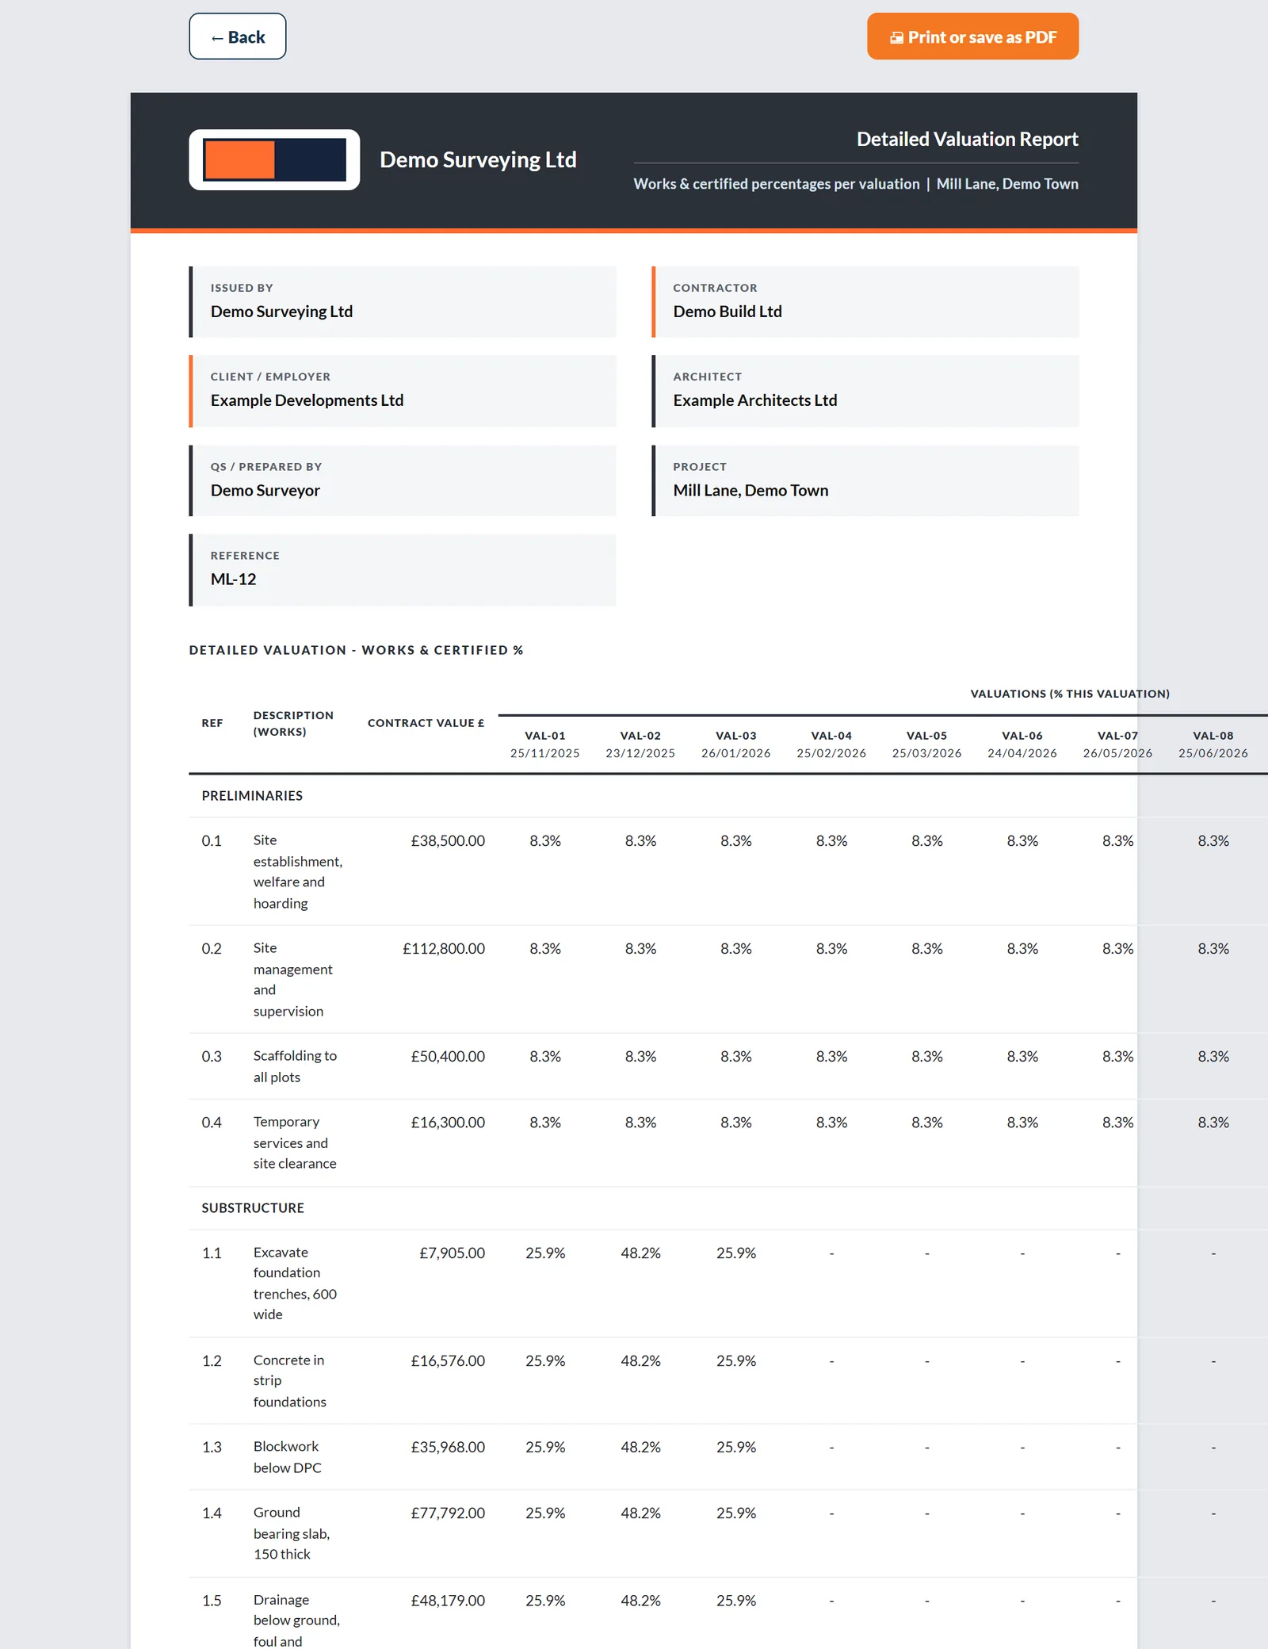This screenshot has height=1649, width=1268.
Task: Click contract value £7,905.00
Action: coord(453,1253)
